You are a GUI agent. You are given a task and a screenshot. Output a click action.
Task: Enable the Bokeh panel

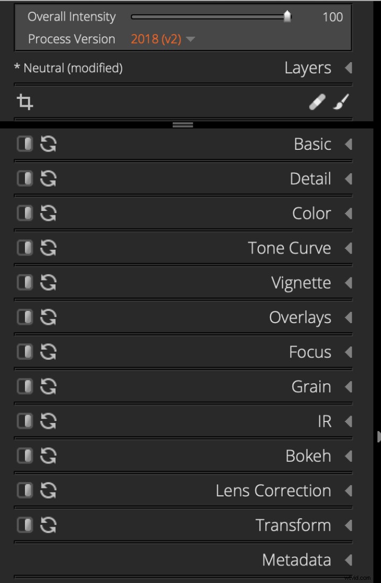(x=24, y=455)
